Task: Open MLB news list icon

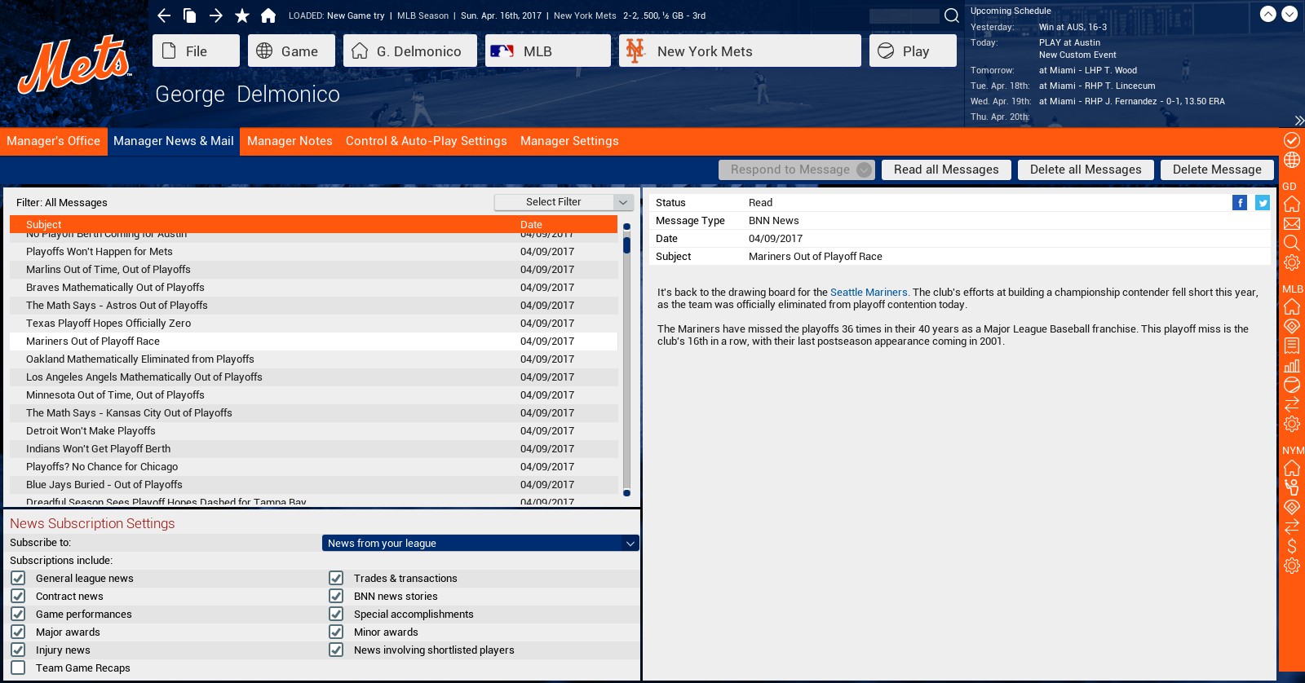Action: 1292,346
